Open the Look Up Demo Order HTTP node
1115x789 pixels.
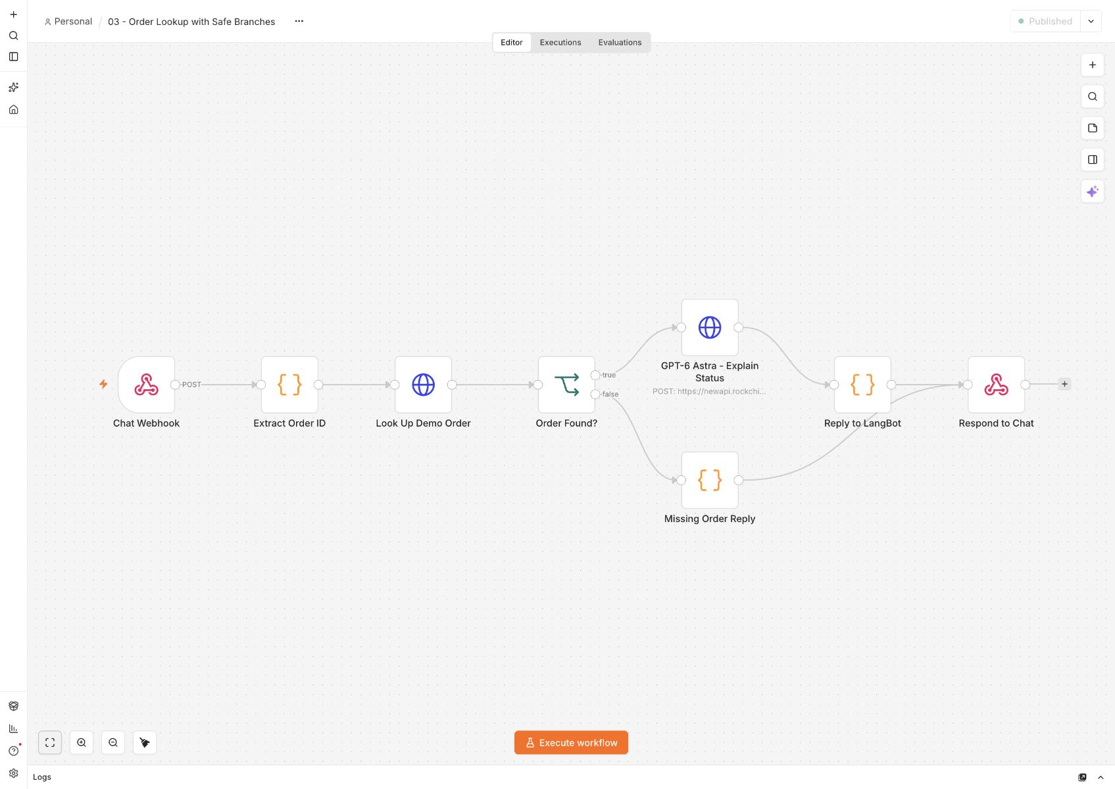(x=423, y=385)
